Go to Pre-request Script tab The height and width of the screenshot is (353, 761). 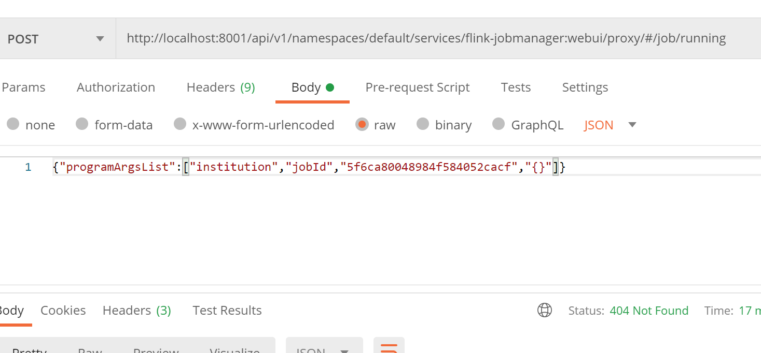(x=417, y=87)
